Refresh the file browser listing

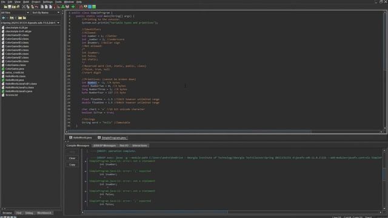[16, 18]
